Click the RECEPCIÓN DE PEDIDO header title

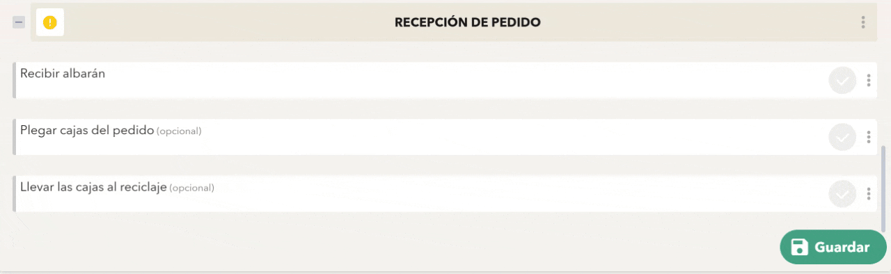point(468,22)
